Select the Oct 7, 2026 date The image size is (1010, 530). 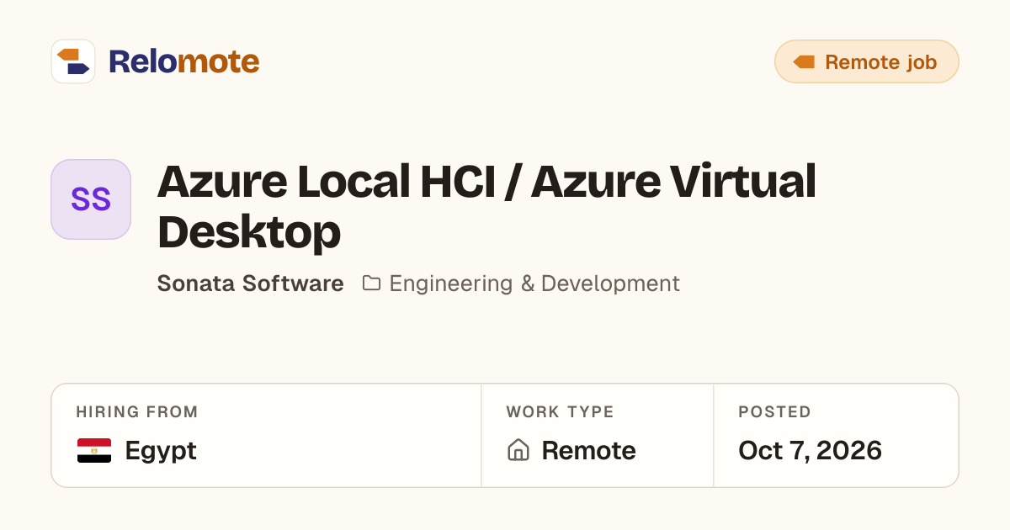[x=810, y=451]
